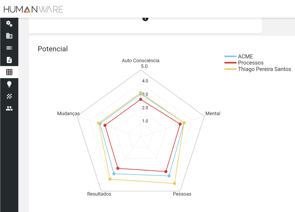This screenshot has width=295, height=212.
Task: Select the active grid table sidebar icon
Action: coord(9,72)
